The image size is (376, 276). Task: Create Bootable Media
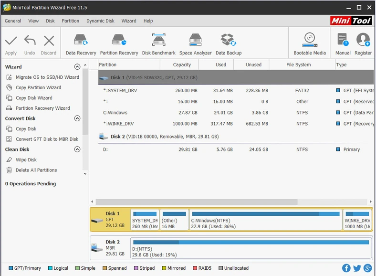tap(310, 44)
